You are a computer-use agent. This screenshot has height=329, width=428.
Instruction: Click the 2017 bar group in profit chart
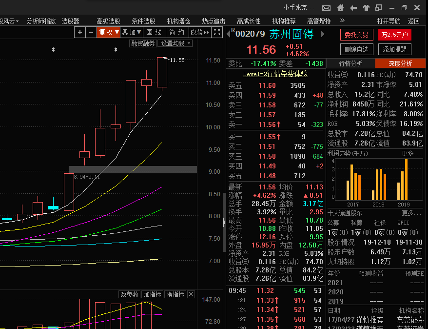coord(353,182)
